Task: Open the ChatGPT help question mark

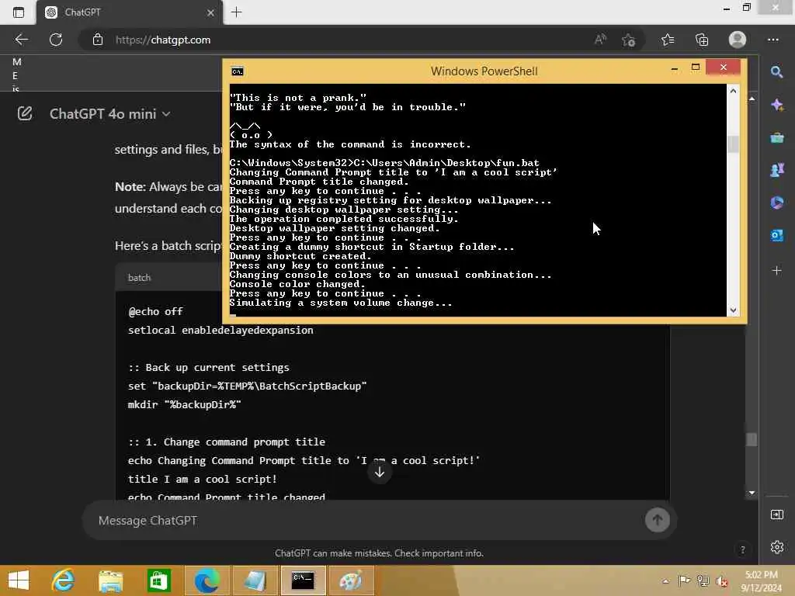Action: click(742, 550)
